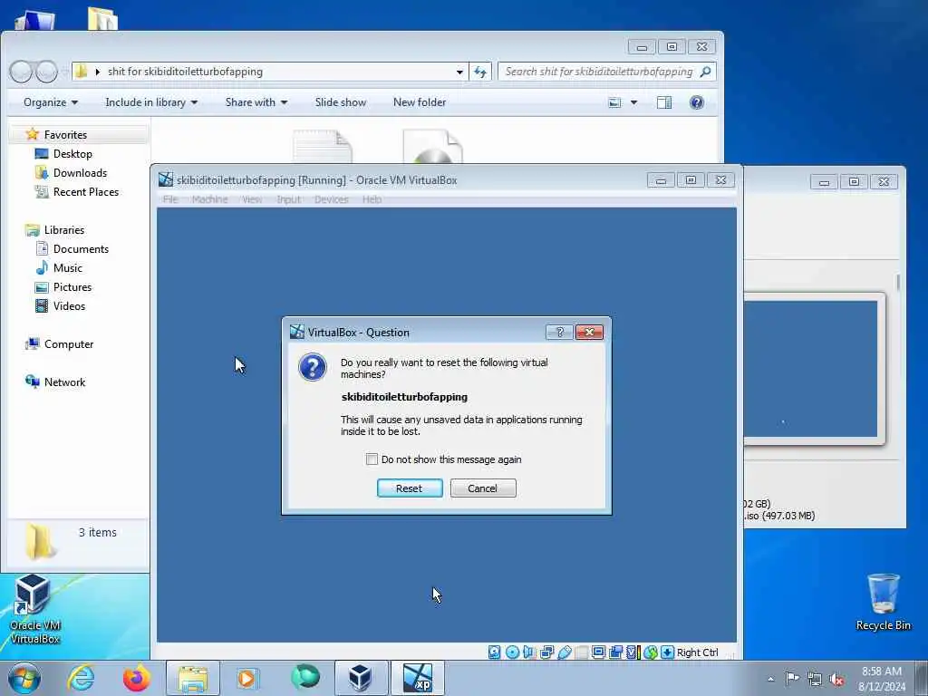Open the Input menu in VM window
Viewport: 928px width, 696px height.
288,199
